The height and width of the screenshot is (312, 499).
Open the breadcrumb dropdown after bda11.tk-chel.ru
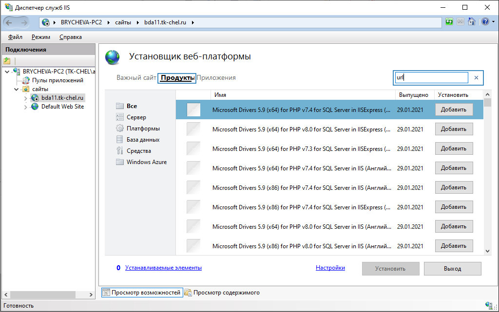[192, 22]
